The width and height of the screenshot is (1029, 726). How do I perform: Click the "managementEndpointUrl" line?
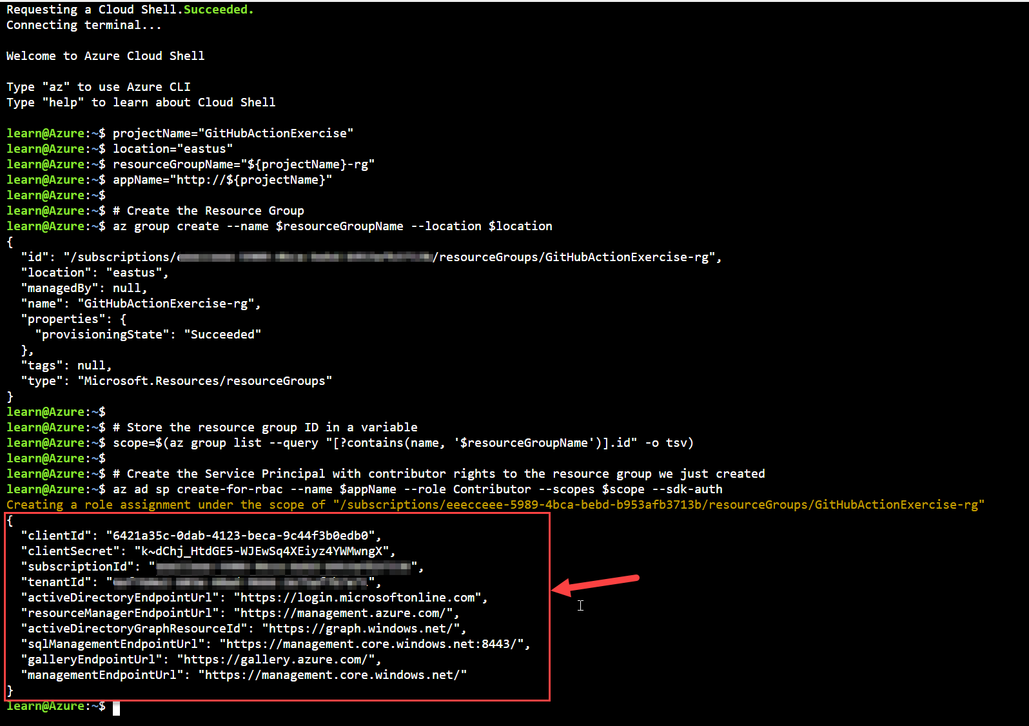(243, 675)
